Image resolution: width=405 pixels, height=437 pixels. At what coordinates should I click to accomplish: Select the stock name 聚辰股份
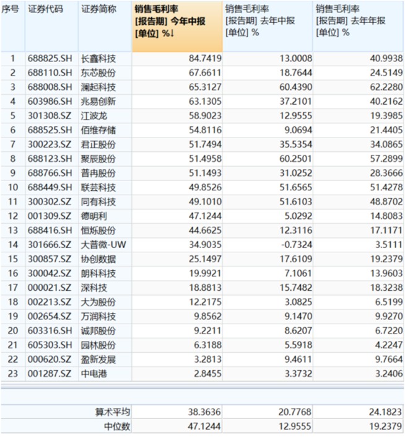(x=98, y=159)
